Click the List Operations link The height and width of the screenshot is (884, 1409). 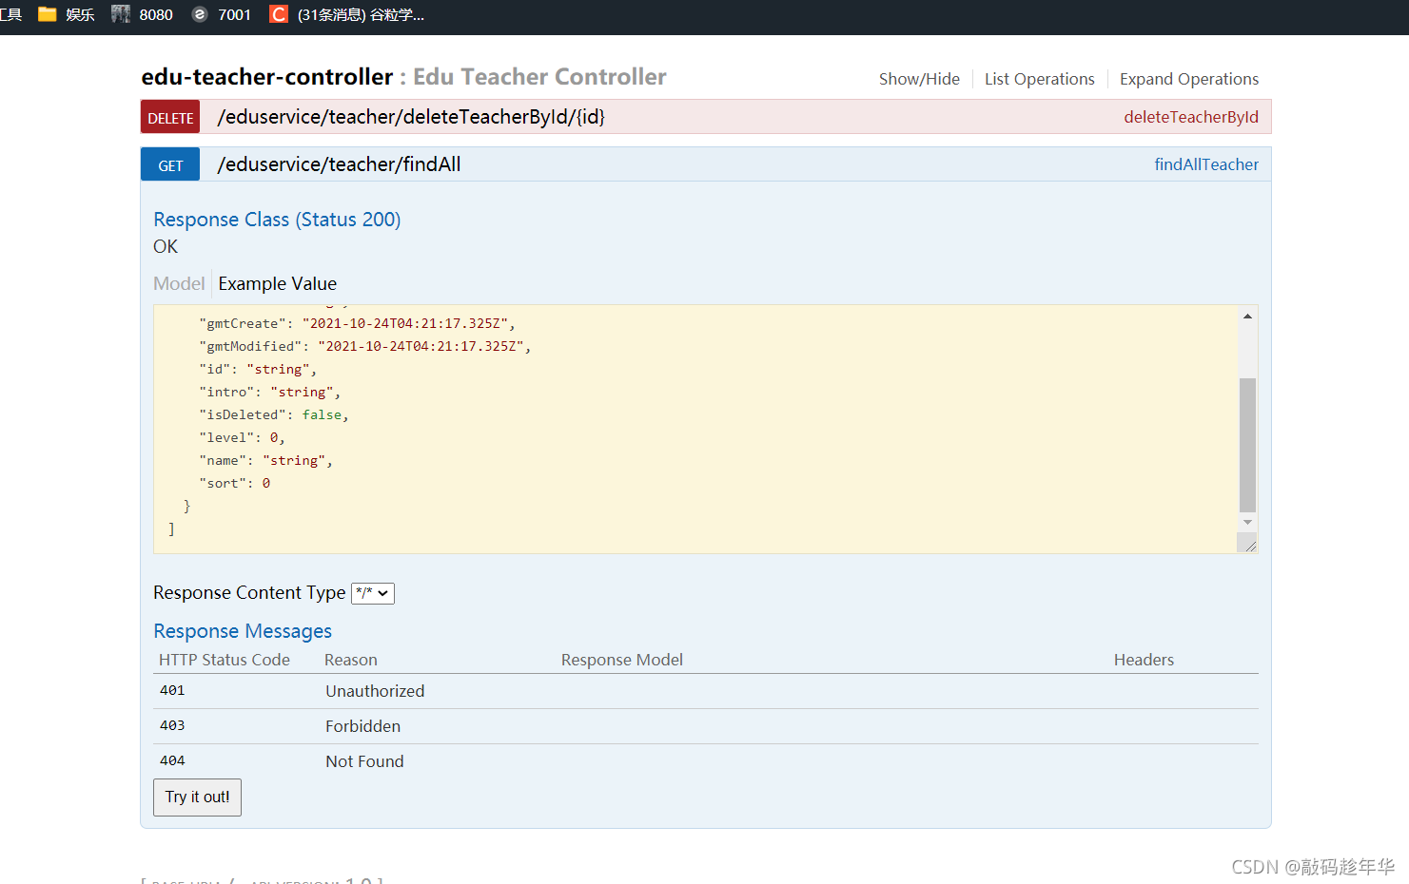(1039, 79)
